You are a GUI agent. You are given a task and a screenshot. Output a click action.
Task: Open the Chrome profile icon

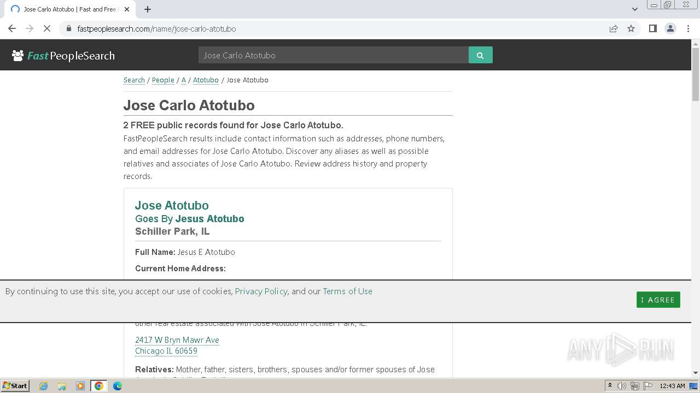[670, 28]
